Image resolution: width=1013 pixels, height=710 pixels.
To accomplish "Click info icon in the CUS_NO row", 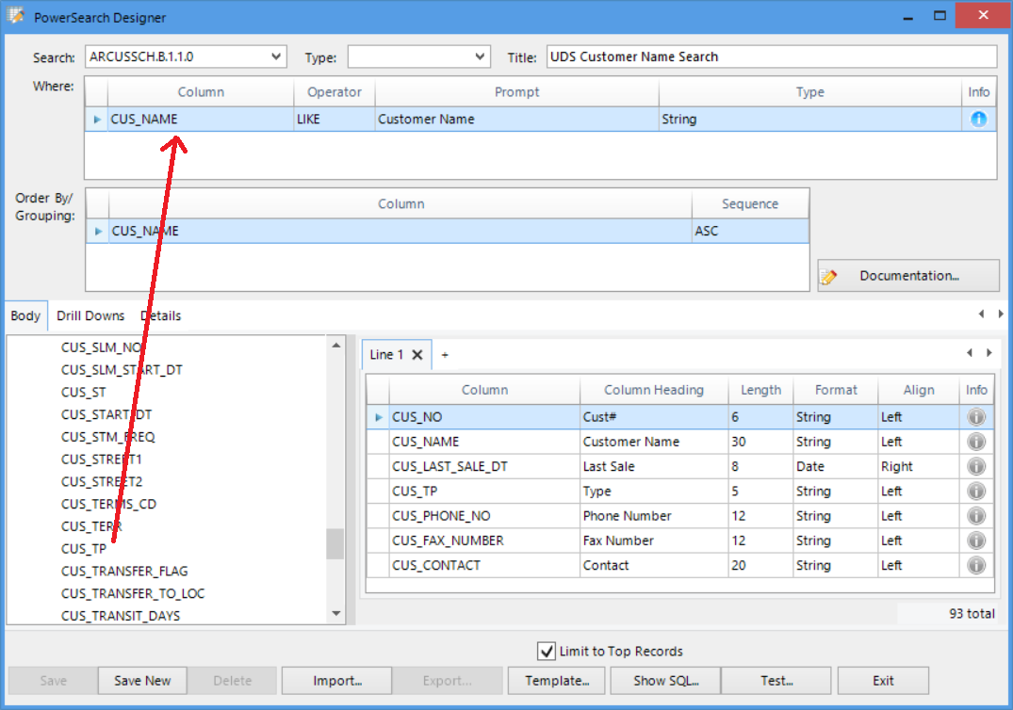I will [x=976, y=417].
